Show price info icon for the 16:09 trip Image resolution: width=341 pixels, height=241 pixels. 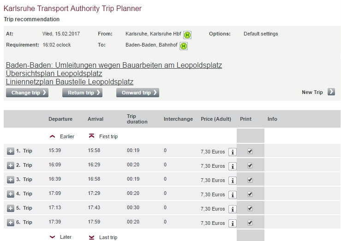[x=233, y=166]
